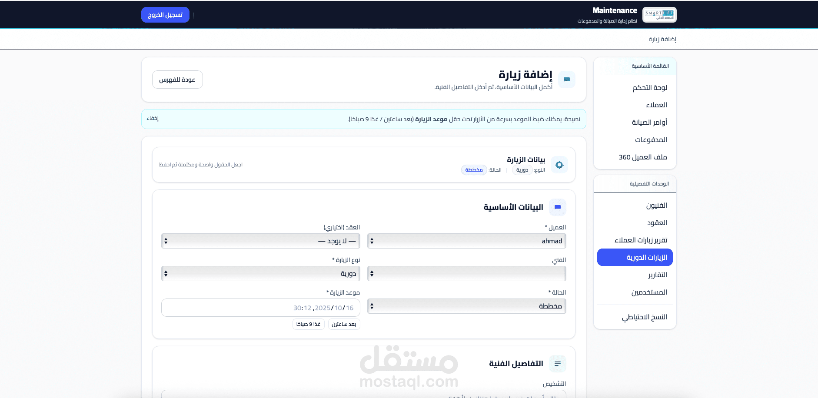Click غدا 9 صباحا quick time button

308,324
